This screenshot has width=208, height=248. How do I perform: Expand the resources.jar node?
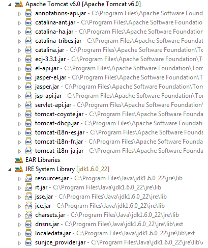click(20, 179)
